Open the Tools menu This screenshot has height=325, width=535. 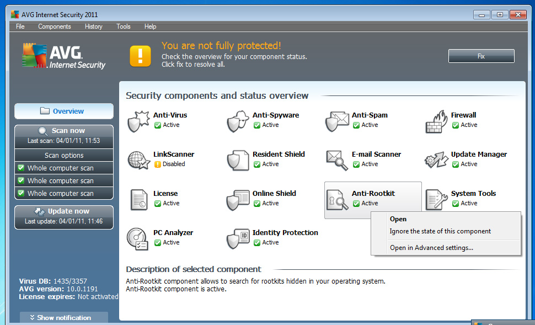pos(123,26)
